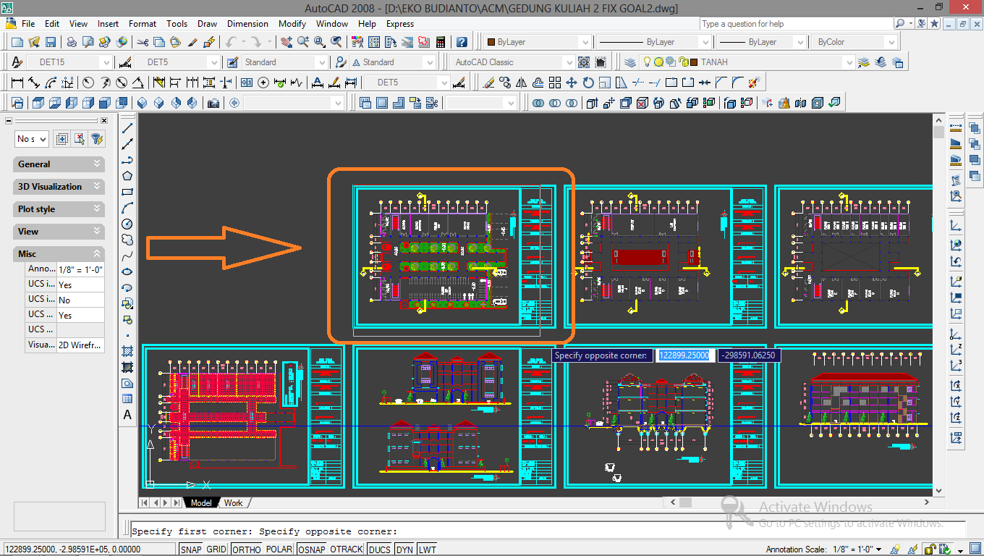Select the Rotate modify tool
Image resolution: width=984 pixels, height=556 pixels.
588,83
